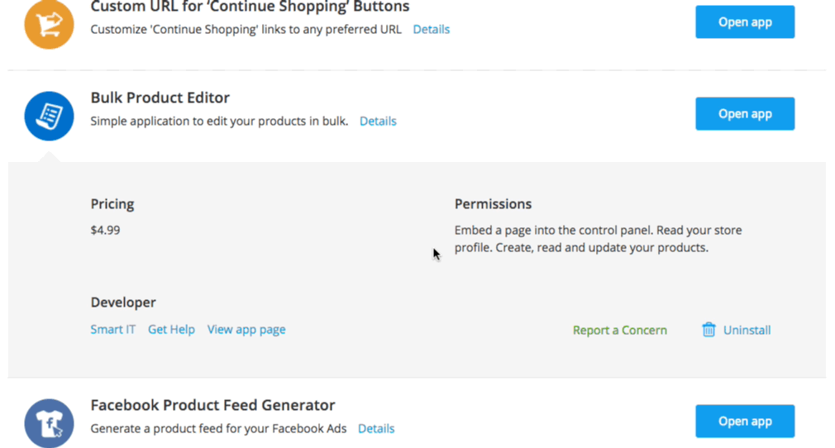
Task: Open the Facebook Product Feed Generator app
Action: 744,421
